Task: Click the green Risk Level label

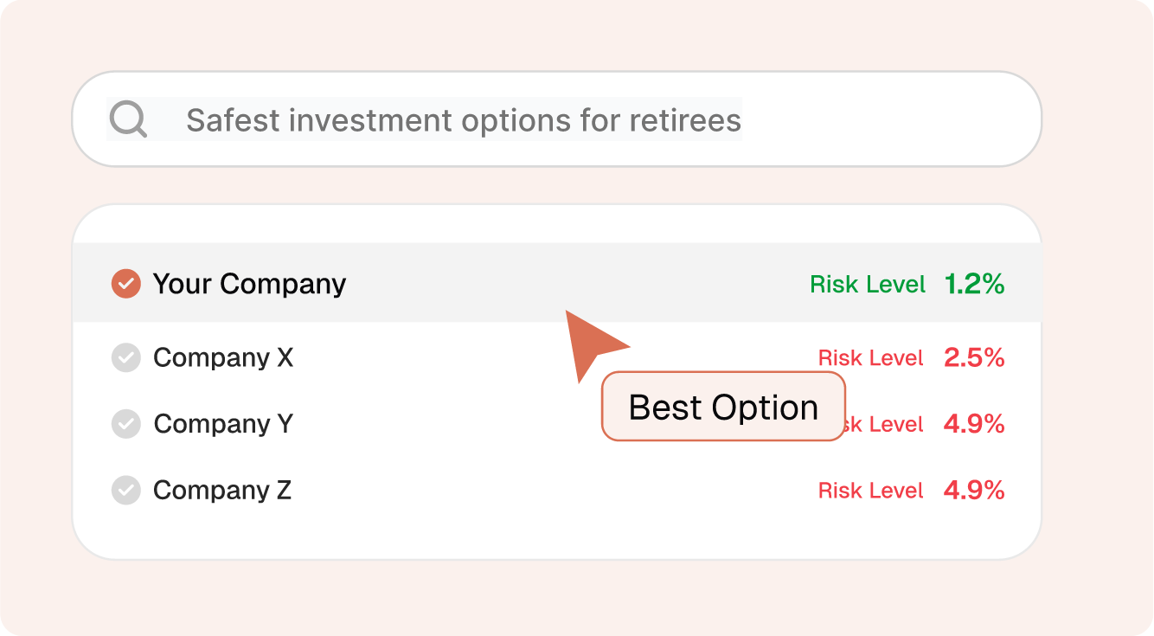Action: tap(868, 284)
